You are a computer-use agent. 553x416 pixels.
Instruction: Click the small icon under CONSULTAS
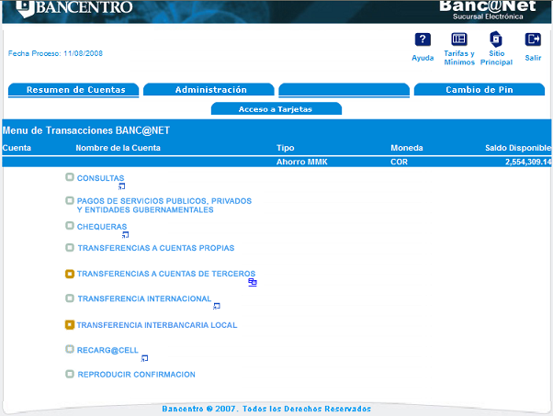point(121,186)
